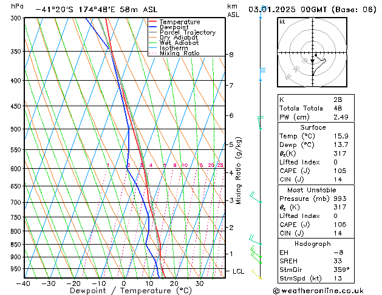Click the Surface Temp value 15.9
Image resolution: width=382 pixels, height=295 pixels.
click(341, 136)
